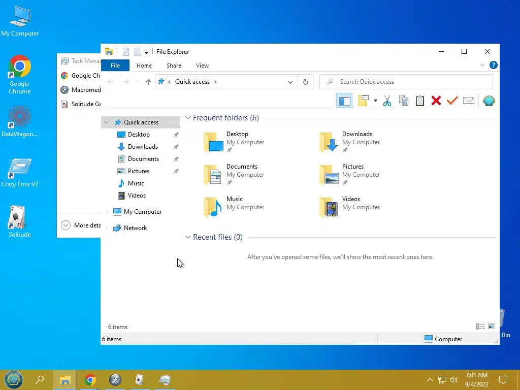Select My Computer in navigation pane
The image size is (520, 390).
(x=143, y=212)
